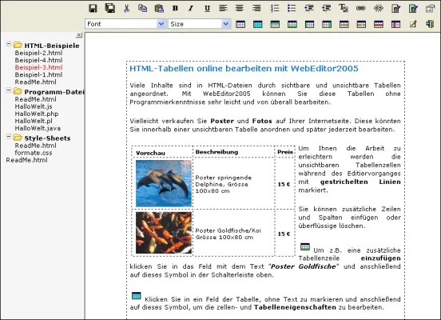Exit the editor via the door icon
Screen dimensions: 441x320
pyautogui.click(x=430, y=24)
